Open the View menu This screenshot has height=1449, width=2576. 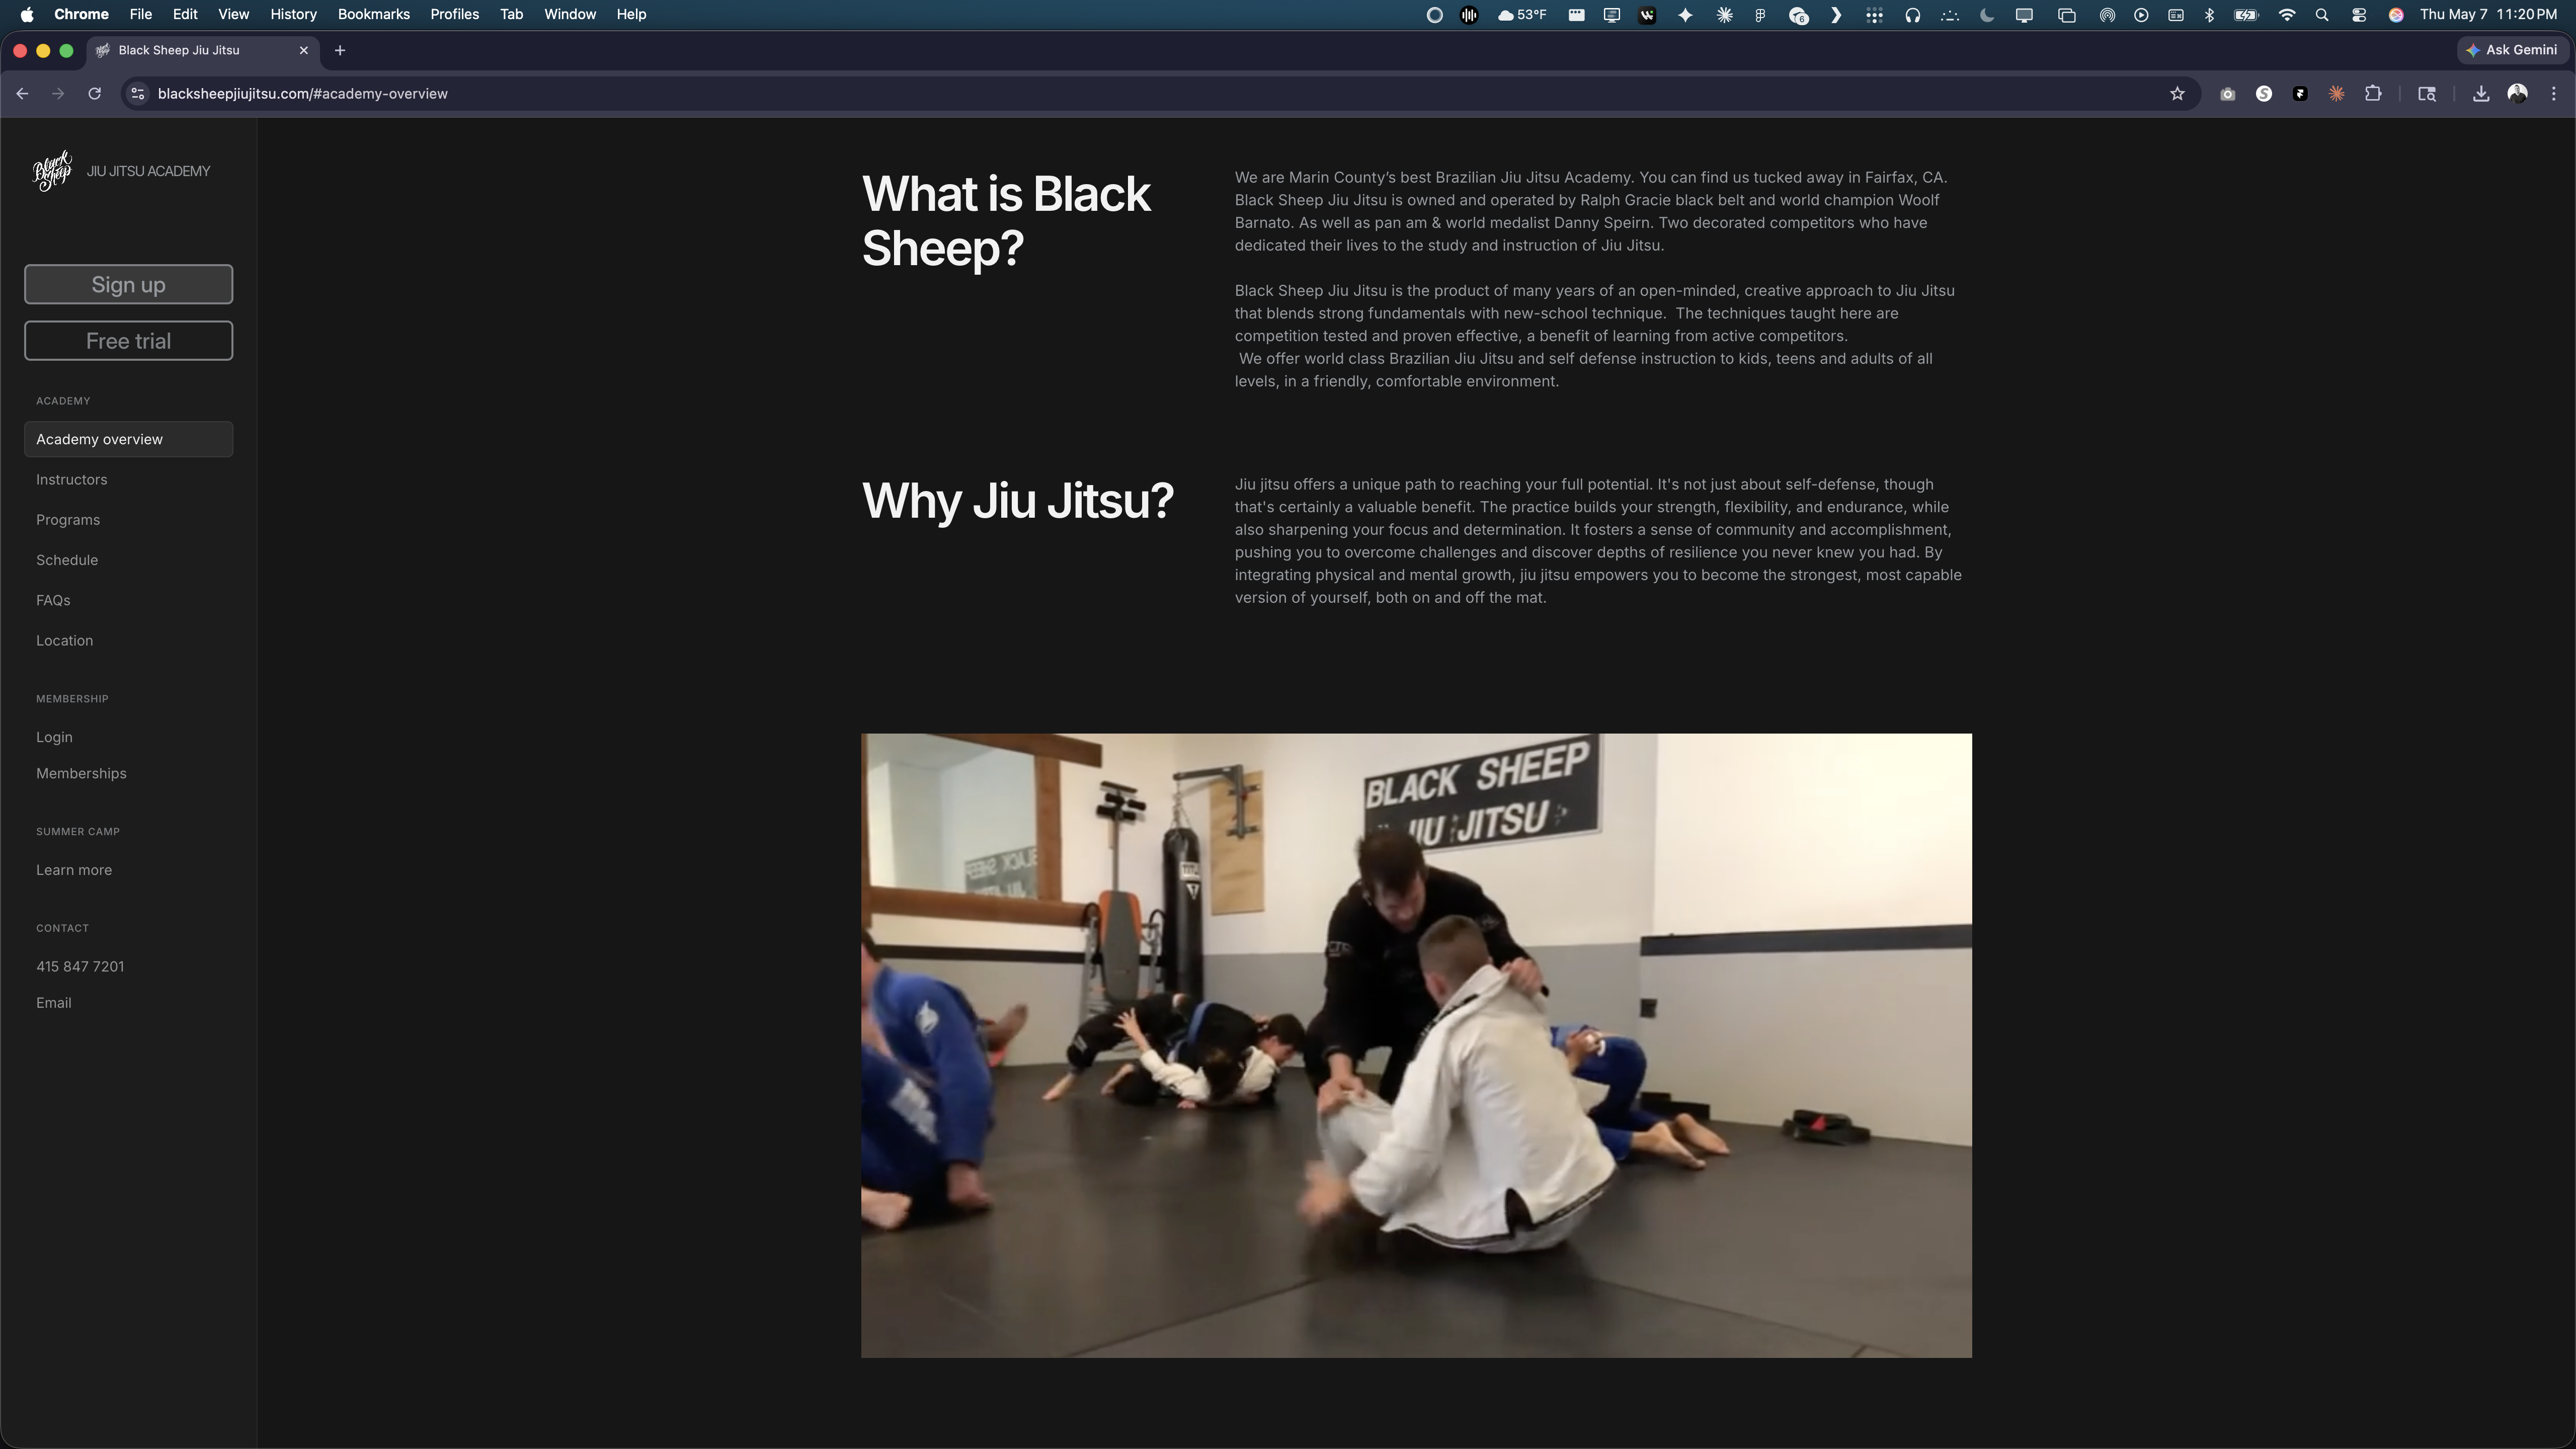click(x=233, y=14)
